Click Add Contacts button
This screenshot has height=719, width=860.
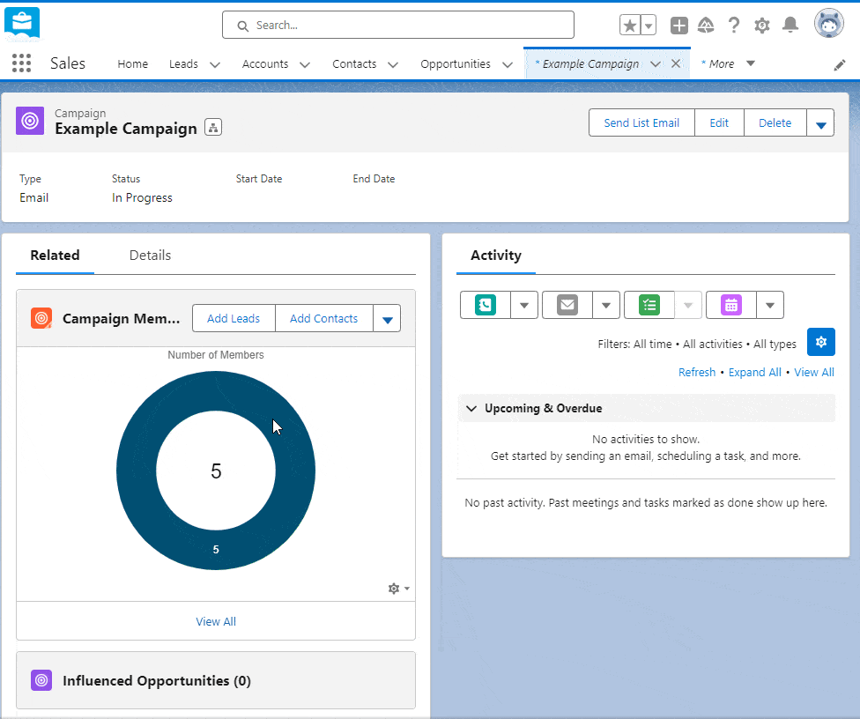point(323,319)
